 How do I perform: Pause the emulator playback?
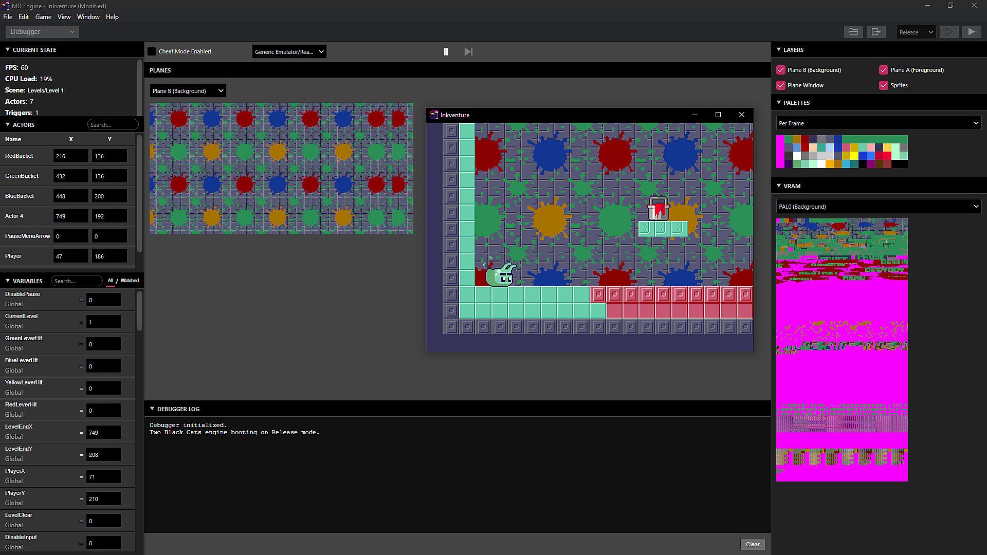click(x=446, y=51)
